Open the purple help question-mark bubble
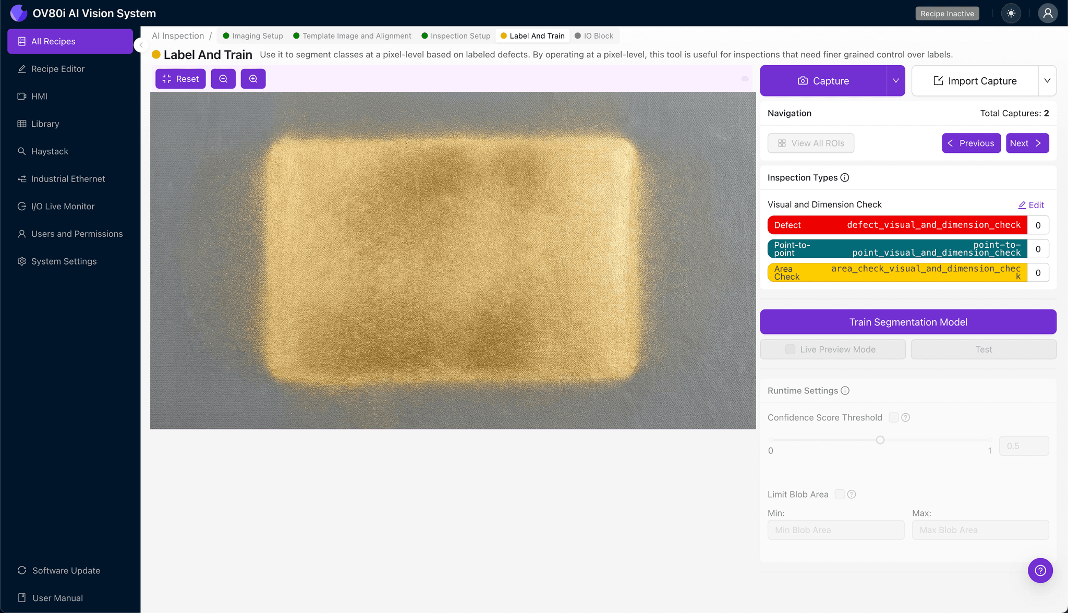The width and height of the screenshot is (1068, 613). [x=1040, y=570]
